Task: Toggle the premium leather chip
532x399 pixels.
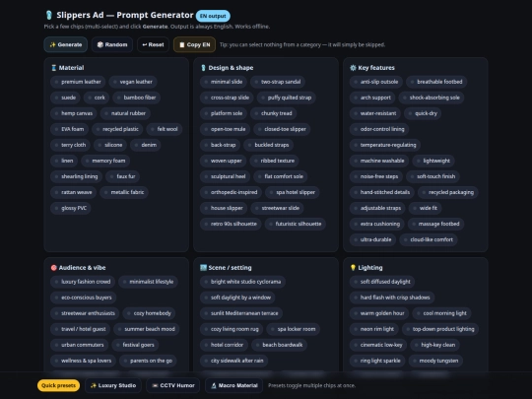Action: [x=78, y=82]
